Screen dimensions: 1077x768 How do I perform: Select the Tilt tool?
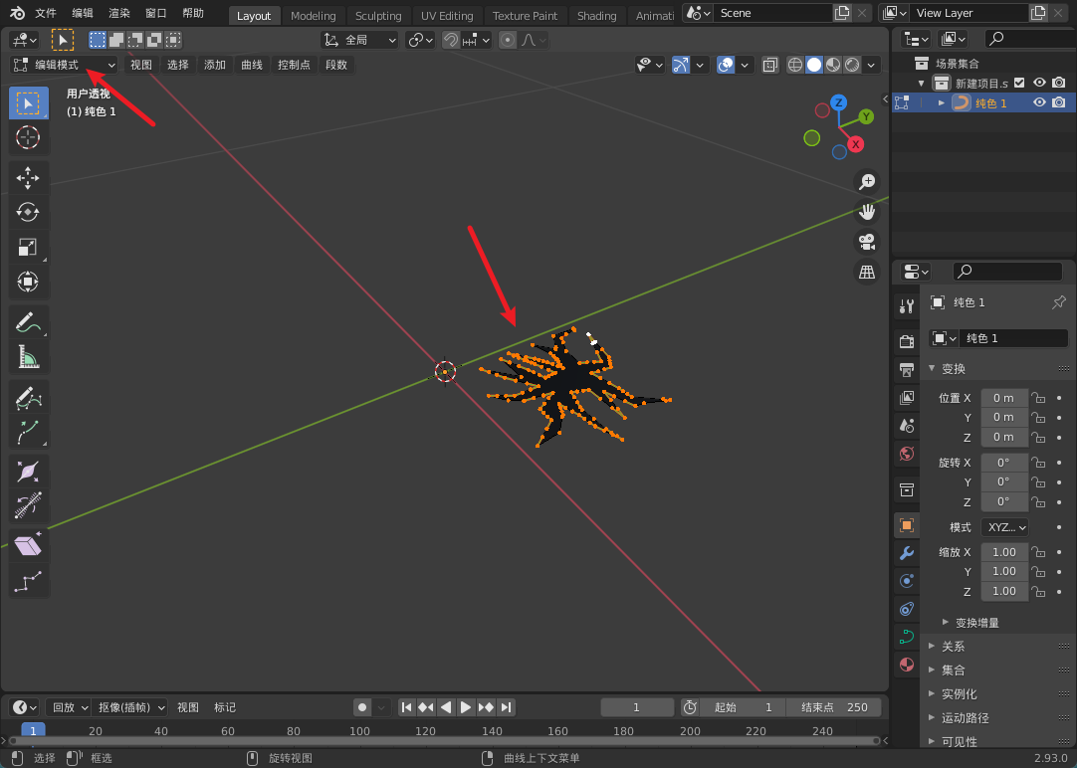28,505
